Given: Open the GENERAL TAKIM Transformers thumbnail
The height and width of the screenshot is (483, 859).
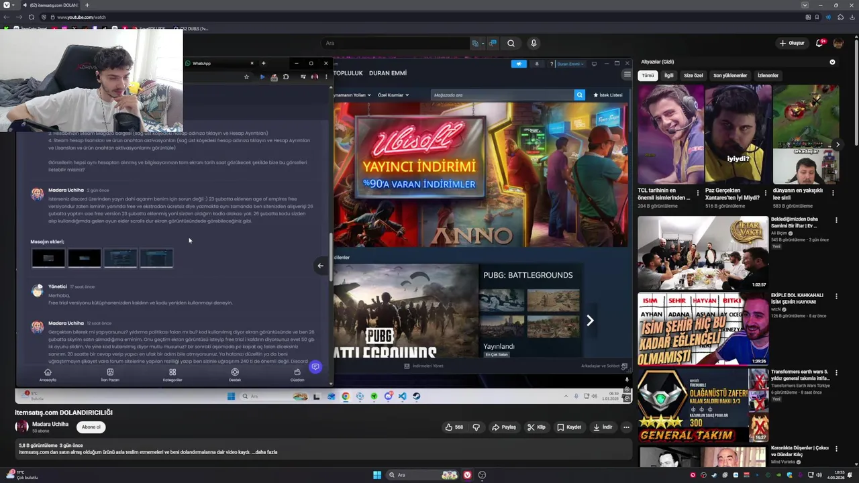Looking at the screenshot, I should coord(703,405).
